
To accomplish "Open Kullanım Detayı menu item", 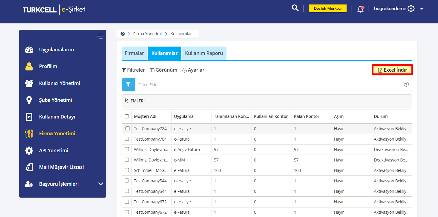I will [x=57, y=117].
